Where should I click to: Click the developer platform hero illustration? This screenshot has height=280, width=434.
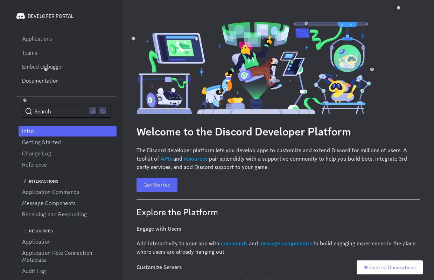point(253,68)
